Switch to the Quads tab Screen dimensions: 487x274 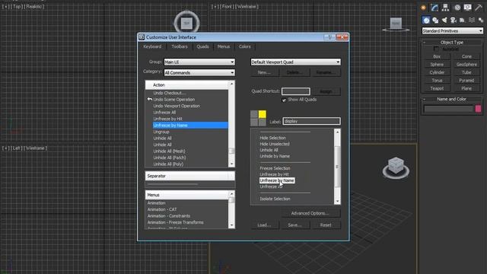[202, 46]
